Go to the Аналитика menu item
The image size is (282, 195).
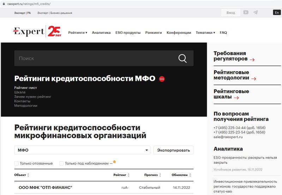click(101, 32)
